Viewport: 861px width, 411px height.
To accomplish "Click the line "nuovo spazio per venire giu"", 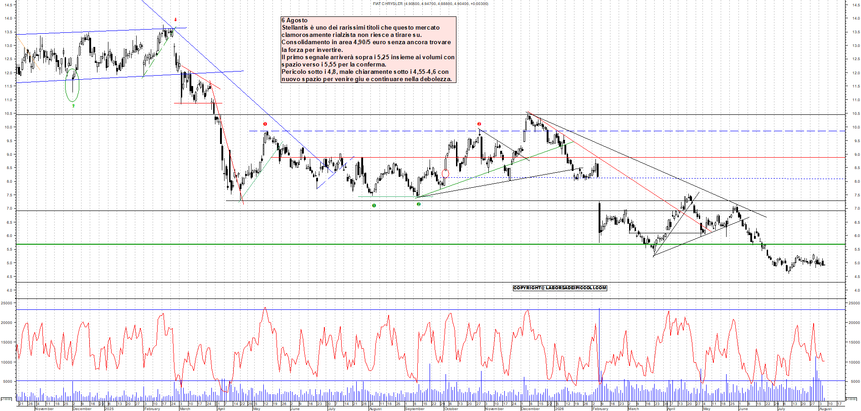I will (x=367, y=79).
